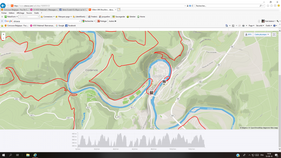Screen dimensions: 281x158
Task: Open browser home page icon at top right
Action: [268, 6]
